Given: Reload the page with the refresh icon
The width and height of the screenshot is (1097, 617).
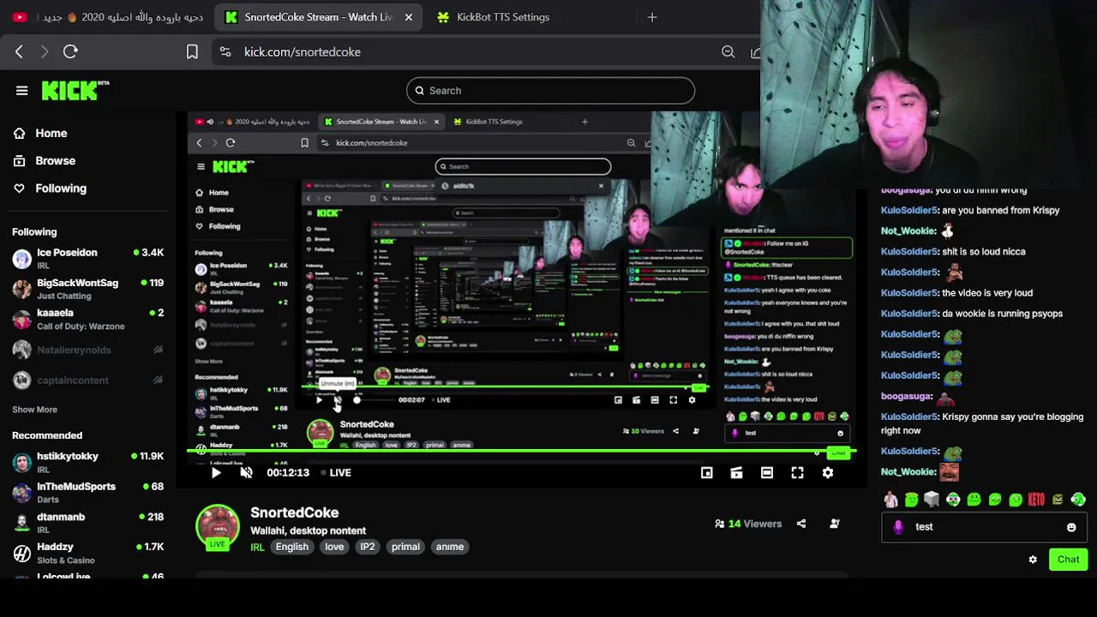Looking at the screenshot, I should pyautogui.click(x=70, y=52).
